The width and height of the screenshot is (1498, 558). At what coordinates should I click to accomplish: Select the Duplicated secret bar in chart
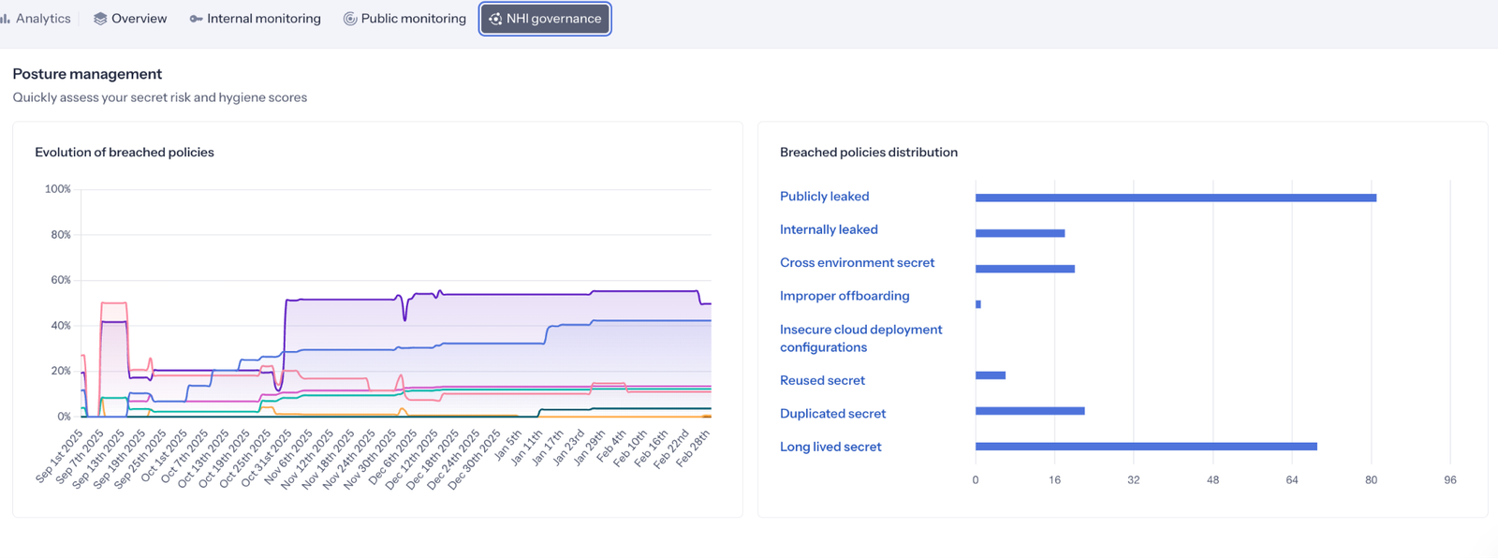[1030, 411]
